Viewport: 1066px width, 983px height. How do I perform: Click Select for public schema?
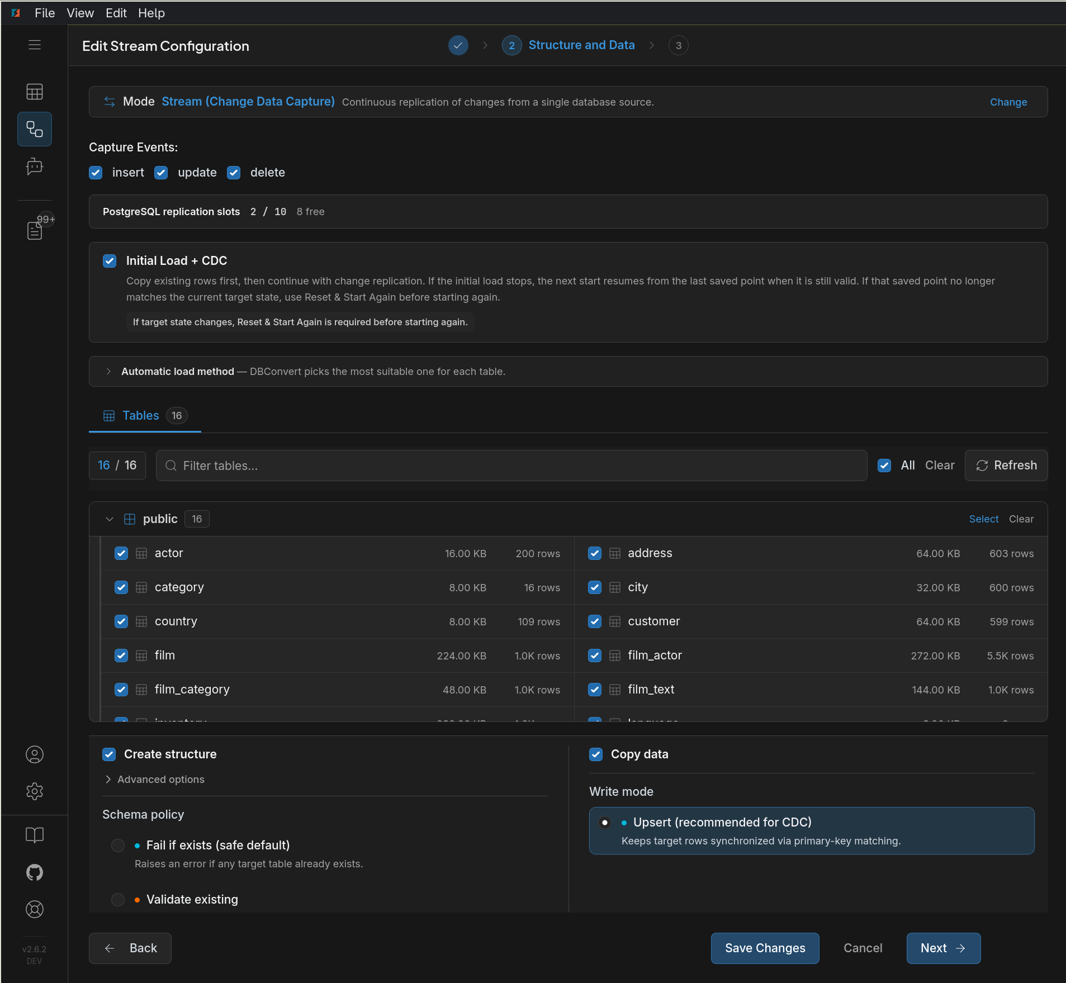(x=983, y=519)
